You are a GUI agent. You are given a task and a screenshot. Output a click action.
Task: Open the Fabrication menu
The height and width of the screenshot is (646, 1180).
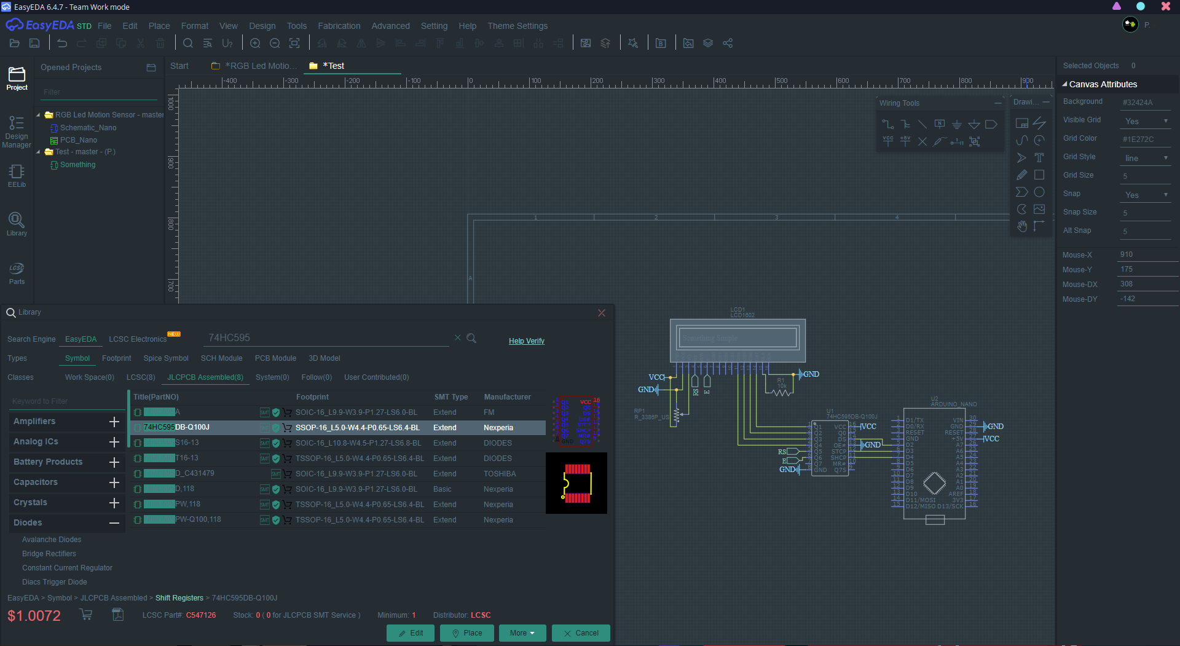339,26
